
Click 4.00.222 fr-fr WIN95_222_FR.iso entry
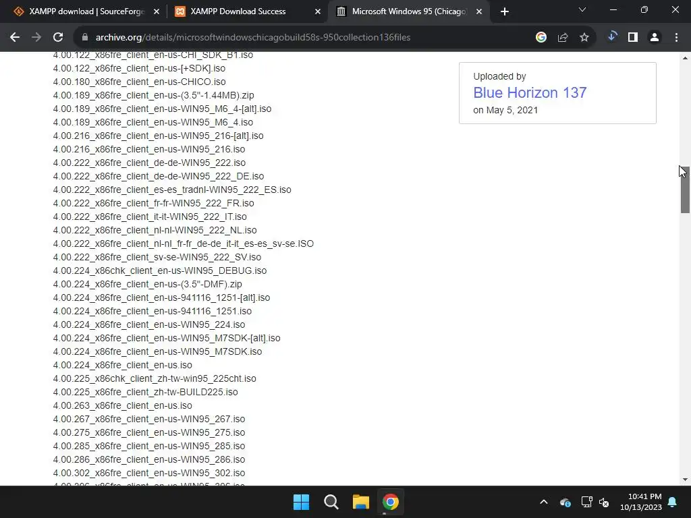coord(153,203)
